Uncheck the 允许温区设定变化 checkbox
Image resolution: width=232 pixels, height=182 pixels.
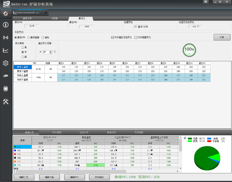113,37
